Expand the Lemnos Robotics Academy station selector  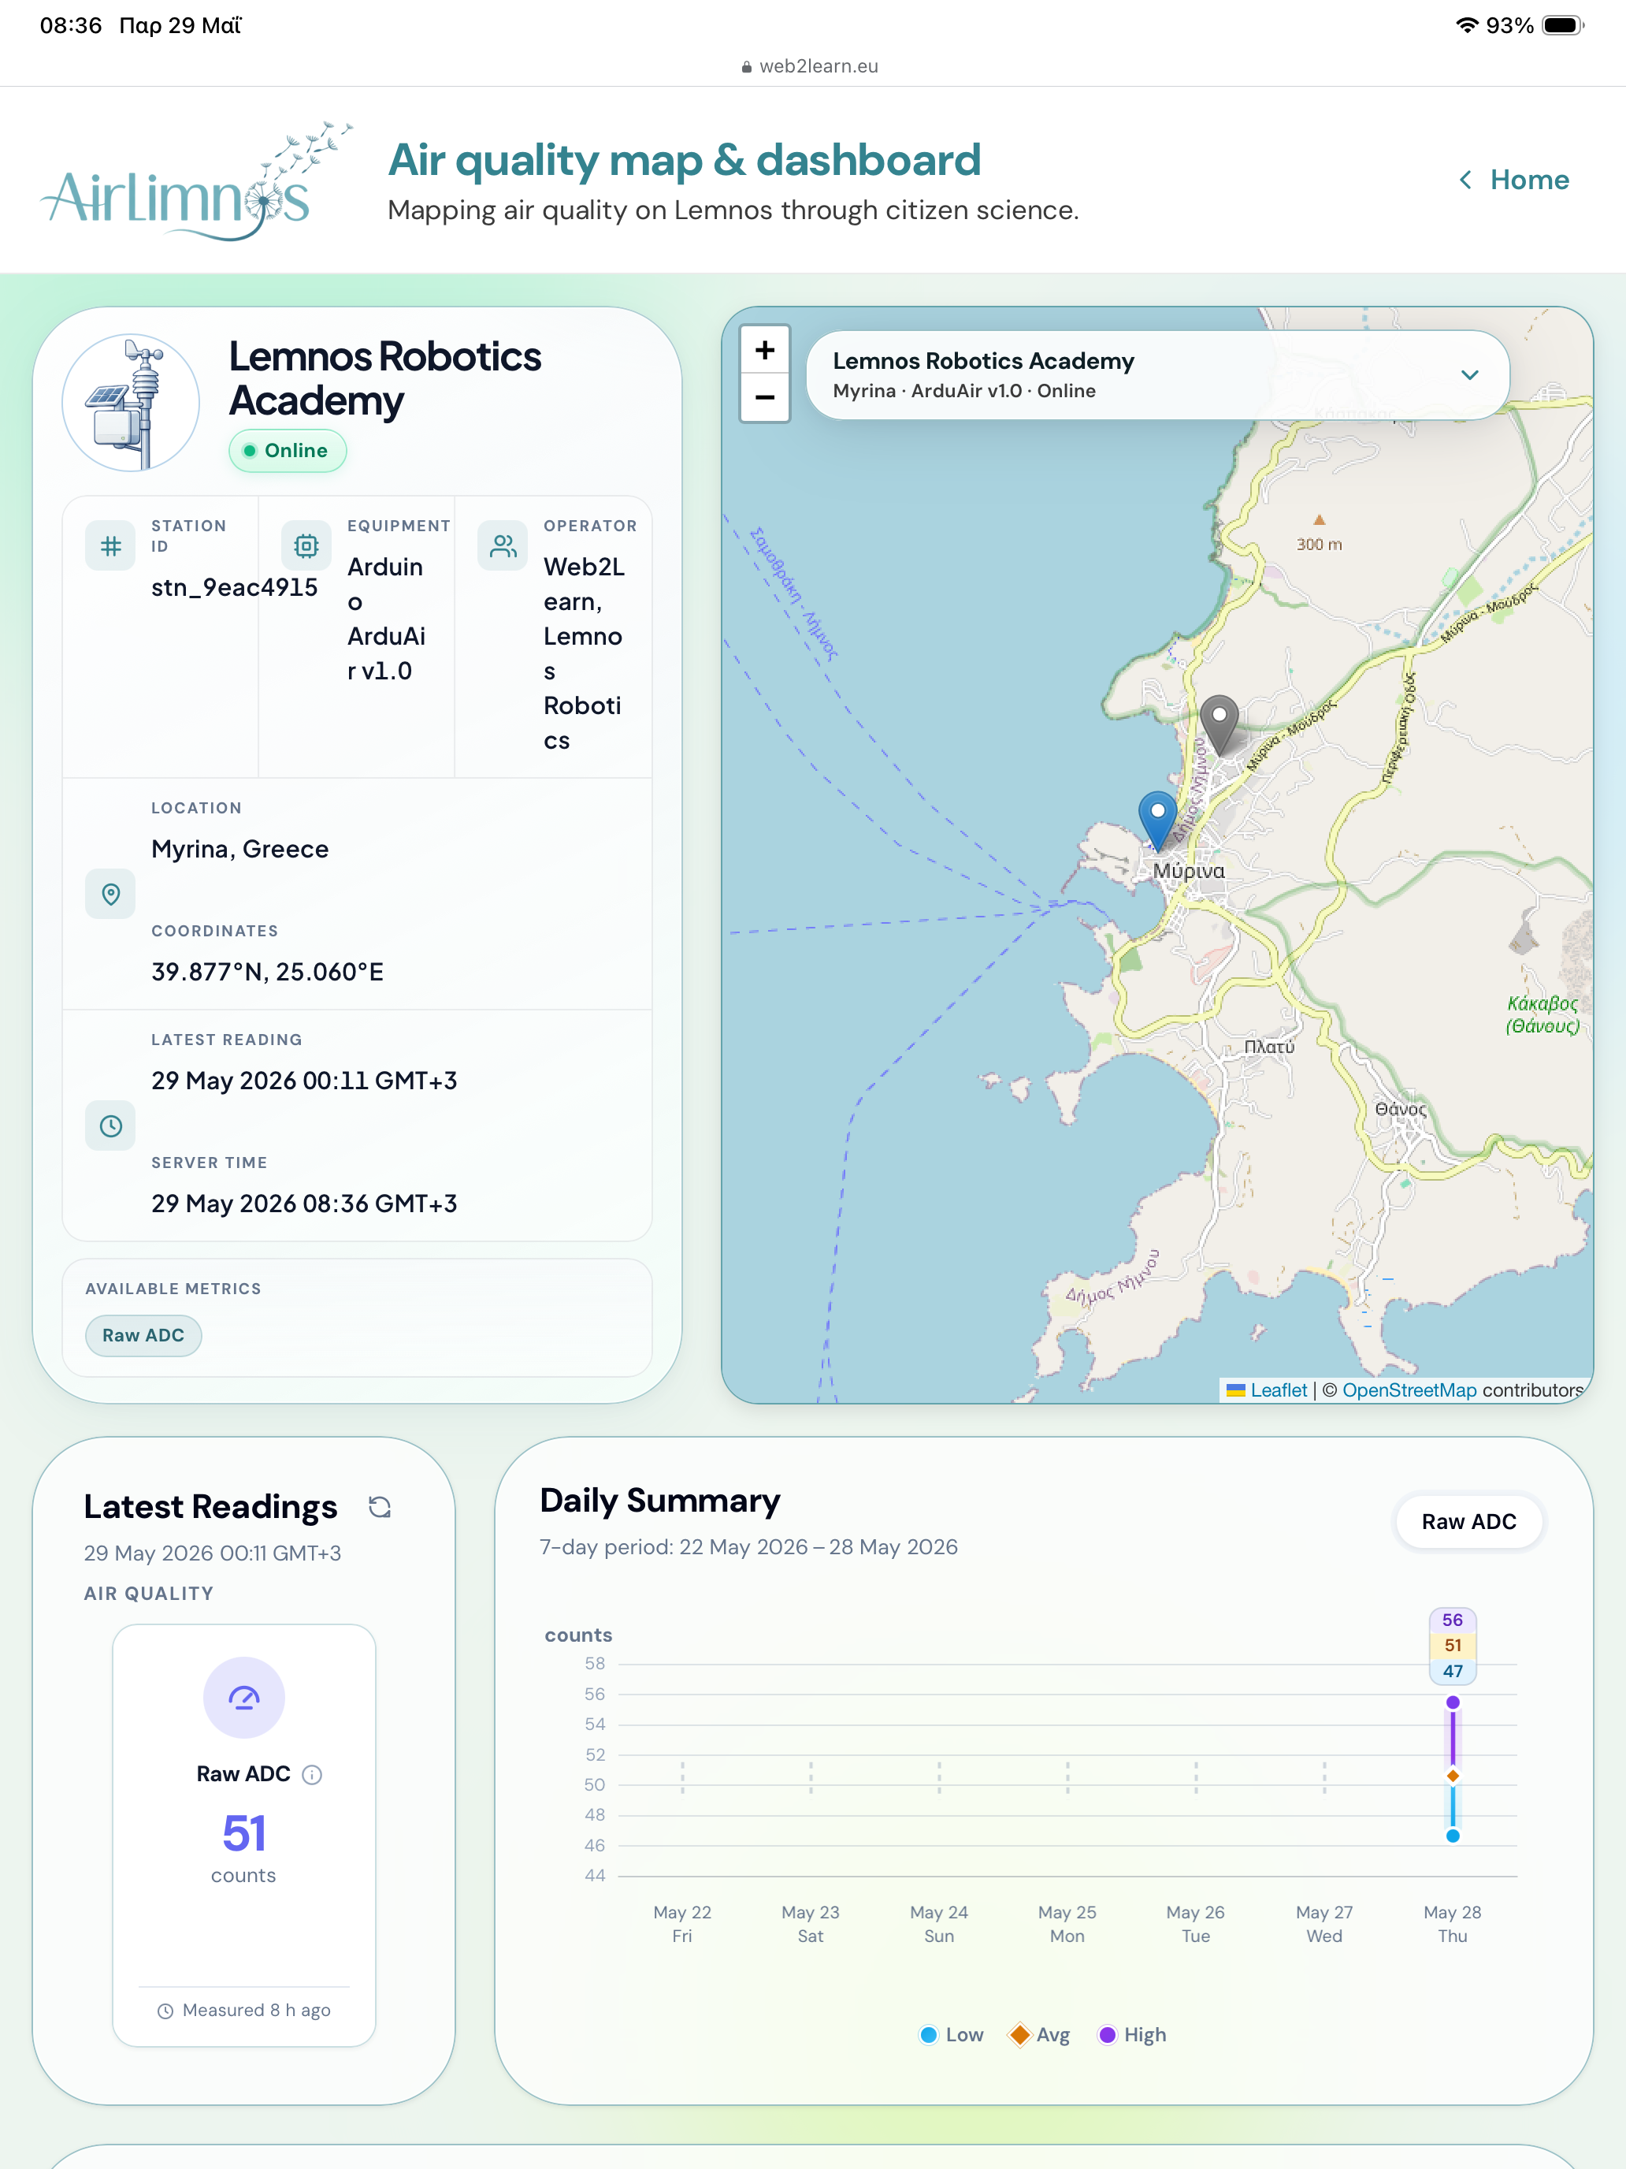click(1157, 374)
